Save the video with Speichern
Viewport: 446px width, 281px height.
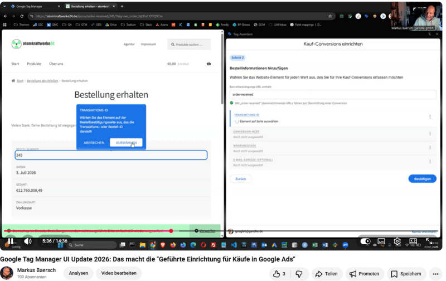(x=406, y=274)
